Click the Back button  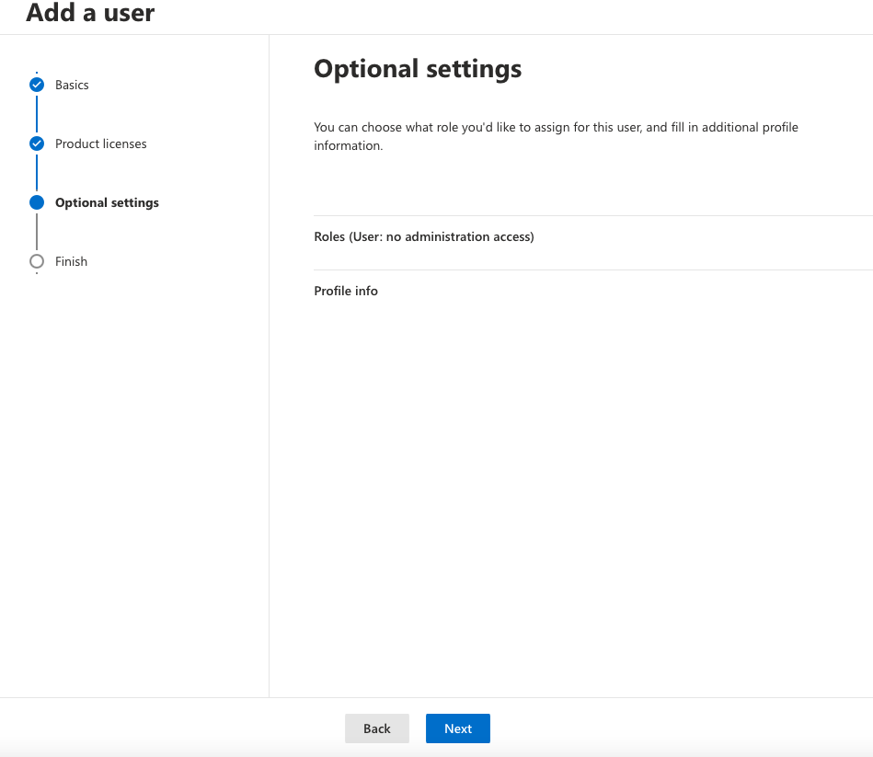click(x=377, y=728)
